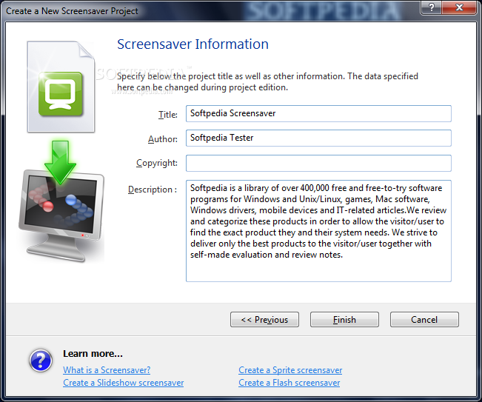This screenshot has height=402, width=482.
Task: Click the Finish button
Action: click(x=344, y=320)
